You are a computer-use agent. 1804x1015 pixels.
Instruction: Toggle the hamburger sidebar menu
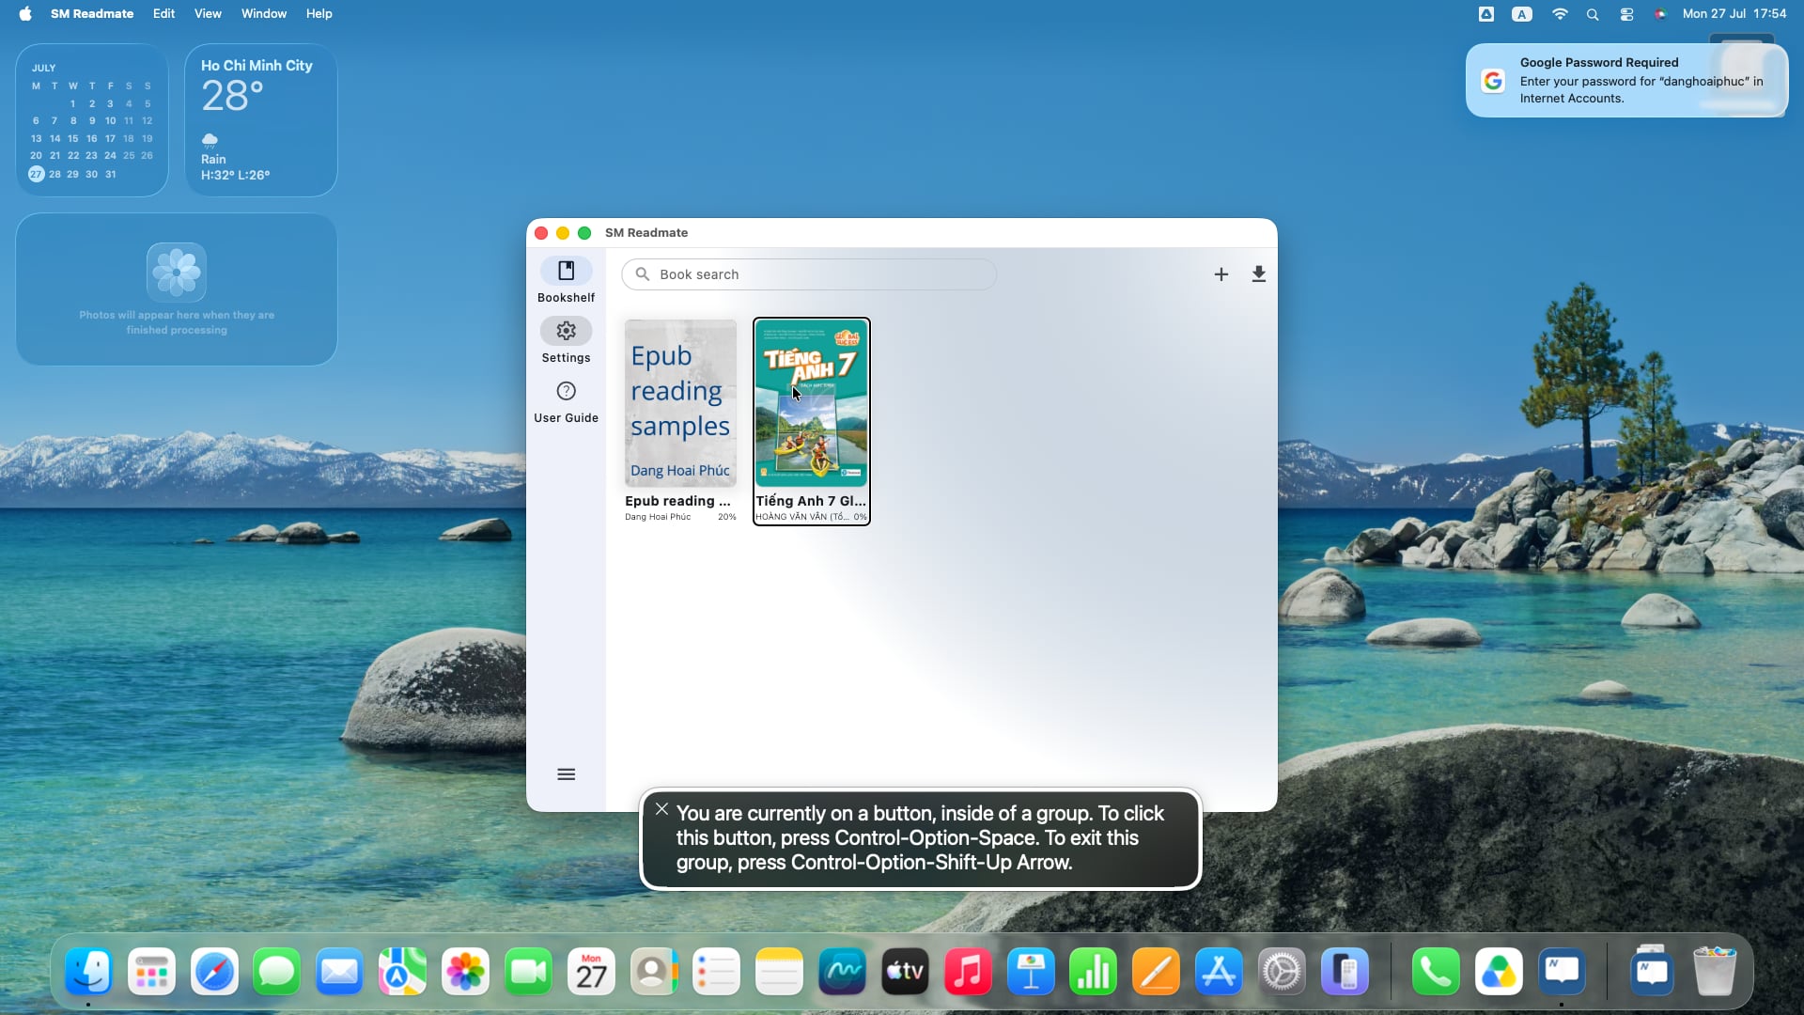coord(566,774)
